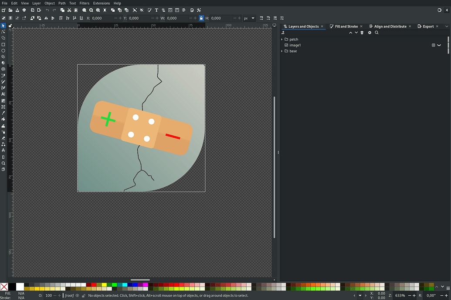Open the Extensions menu

pyautogui.click(x=102, y=3)
